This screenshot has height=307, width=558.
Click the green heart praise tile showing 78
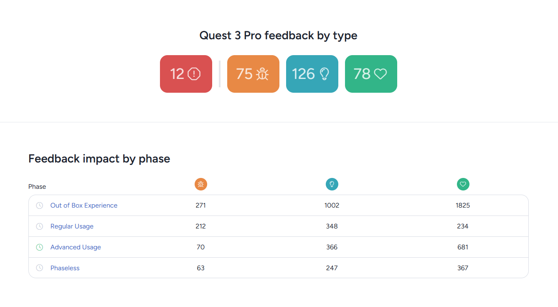point(371,74)
